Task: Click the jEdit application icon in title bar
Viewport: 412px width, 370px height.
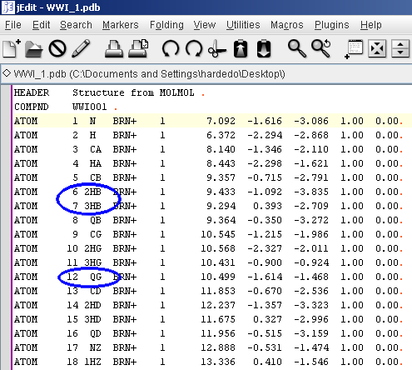Action: point(7,7)
